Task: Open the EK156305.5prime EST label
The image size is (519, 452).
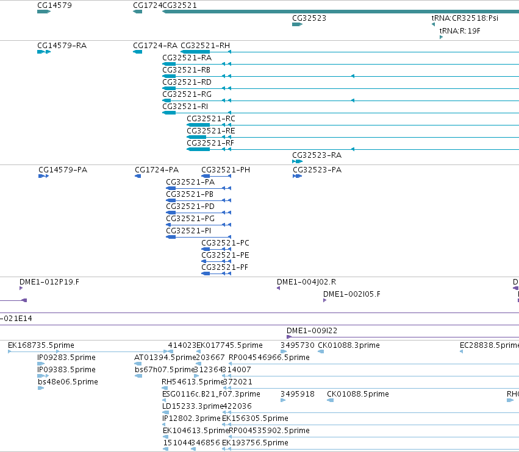Action: pos(255,418)
